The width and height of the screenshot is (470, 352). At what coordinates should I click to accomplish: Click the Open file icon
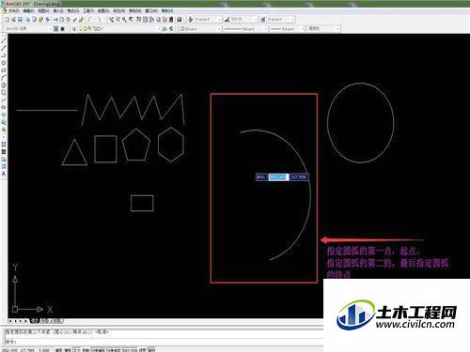pos(13,20)
